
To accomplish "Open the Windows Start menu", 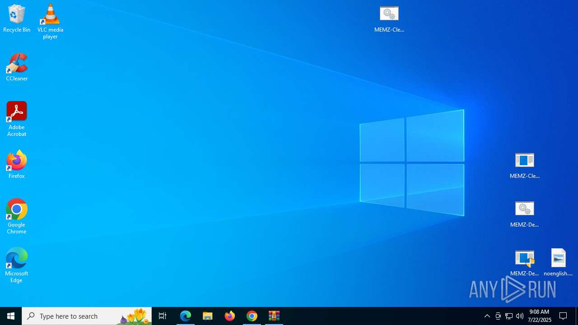I will tap(11, 316).
